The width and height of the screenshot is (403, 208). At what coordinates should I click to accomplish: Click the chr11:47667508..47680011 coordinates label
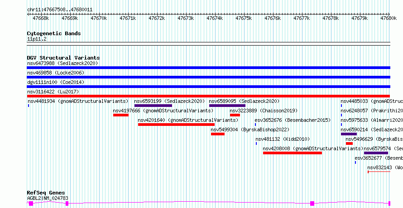[x=60, y=10]
